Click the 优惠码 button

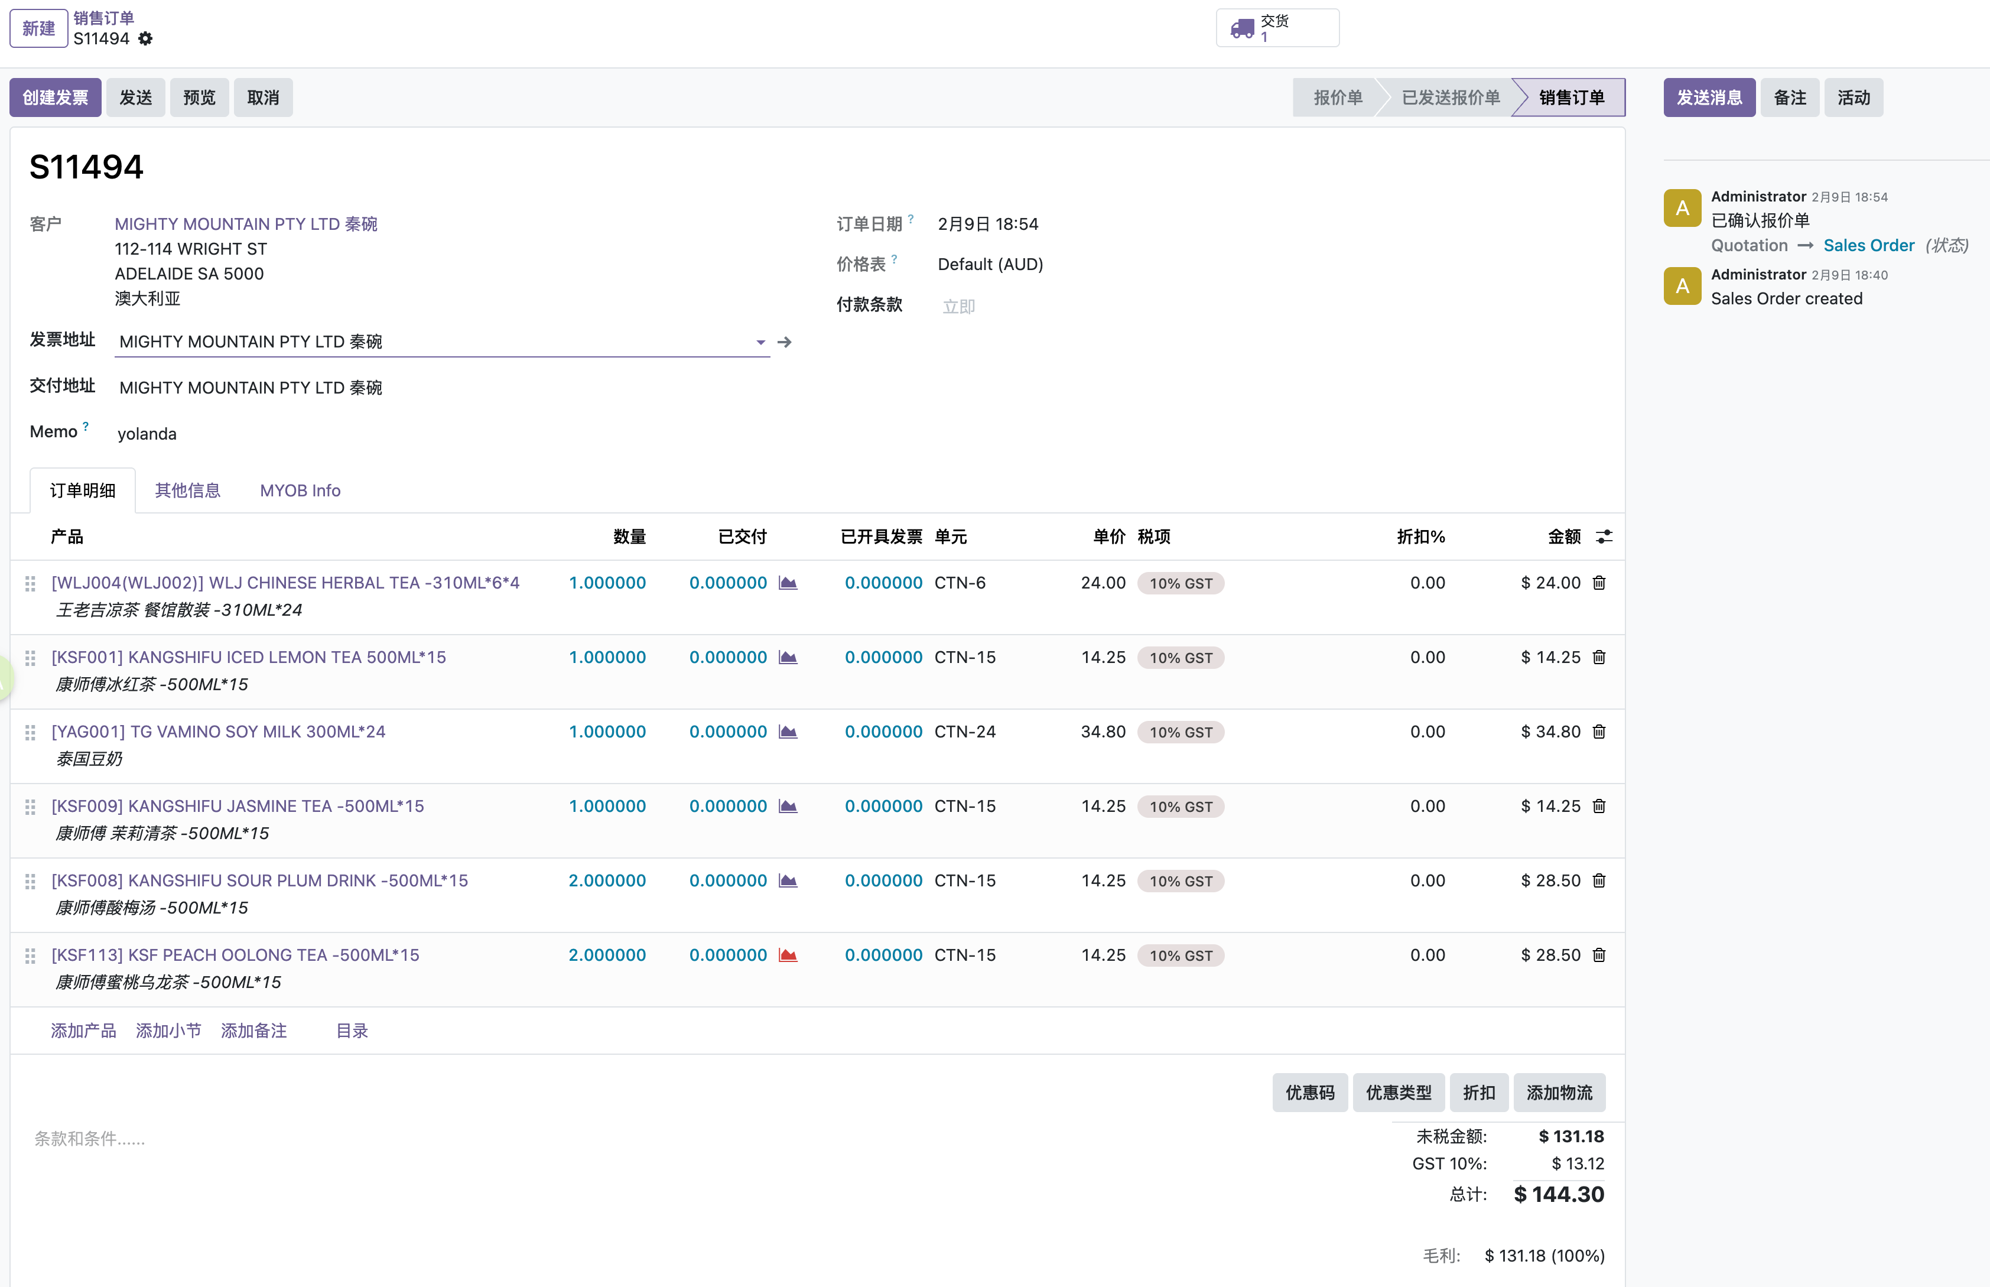(x=1310, y=1092)
